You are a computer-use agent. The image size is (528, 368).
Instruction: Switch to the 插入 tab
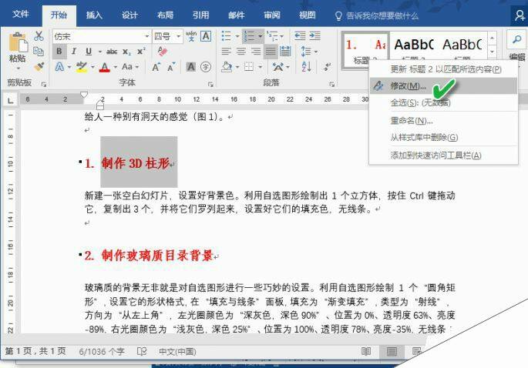[x=94, y=15]
